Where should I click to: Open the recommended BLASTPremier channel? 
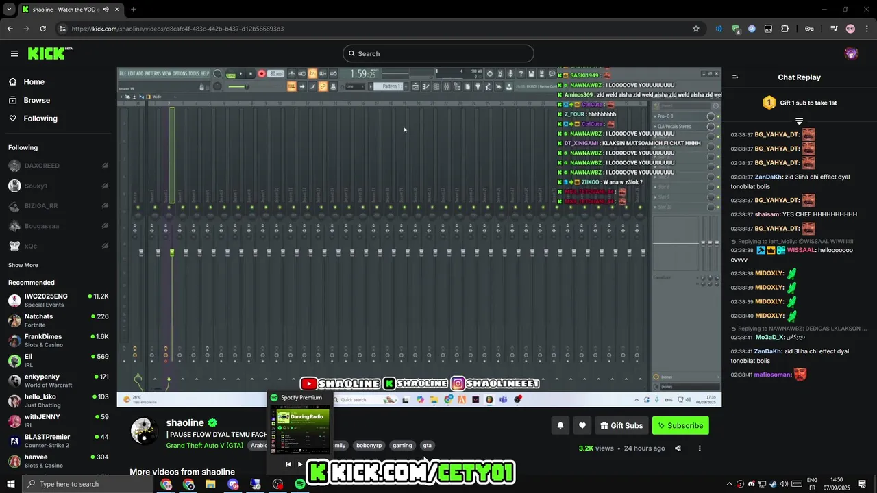tap(58, 440)
